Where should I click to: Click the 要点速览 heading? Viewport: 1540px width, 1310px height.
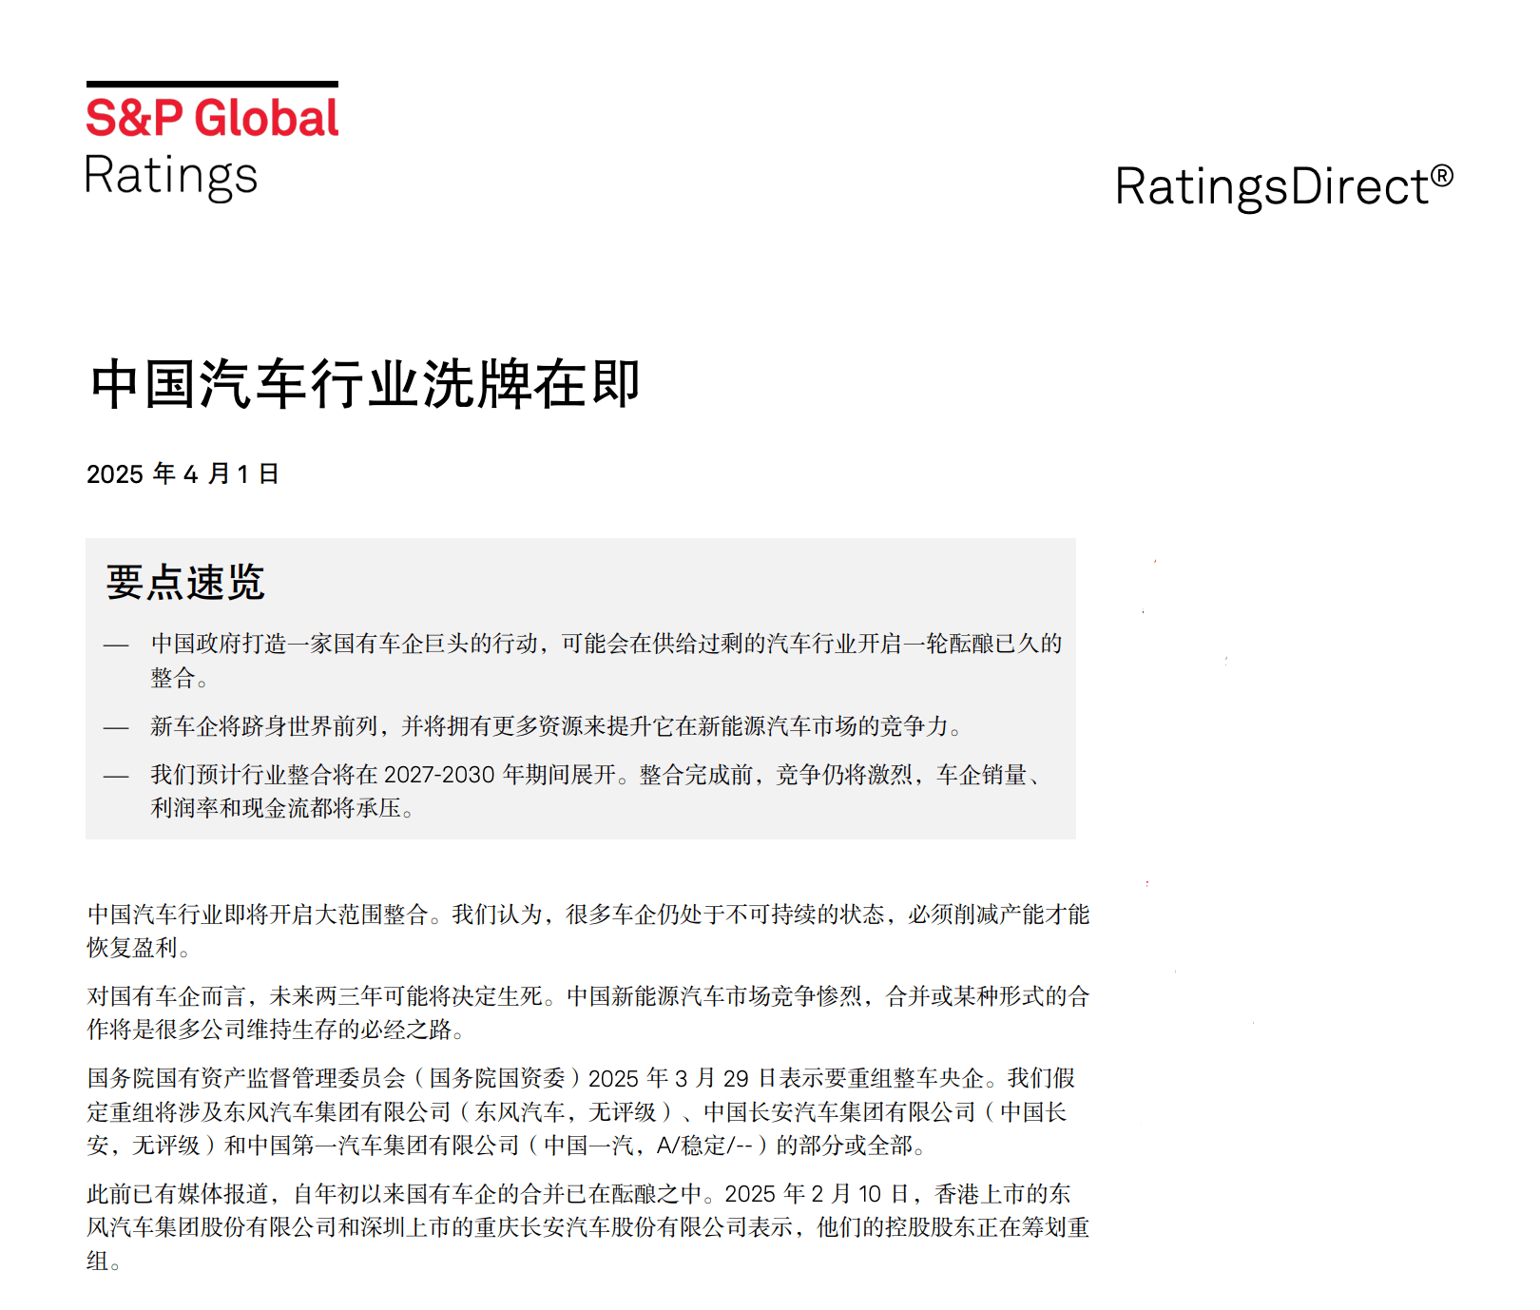pyautogui.click(x=185, y=582)
